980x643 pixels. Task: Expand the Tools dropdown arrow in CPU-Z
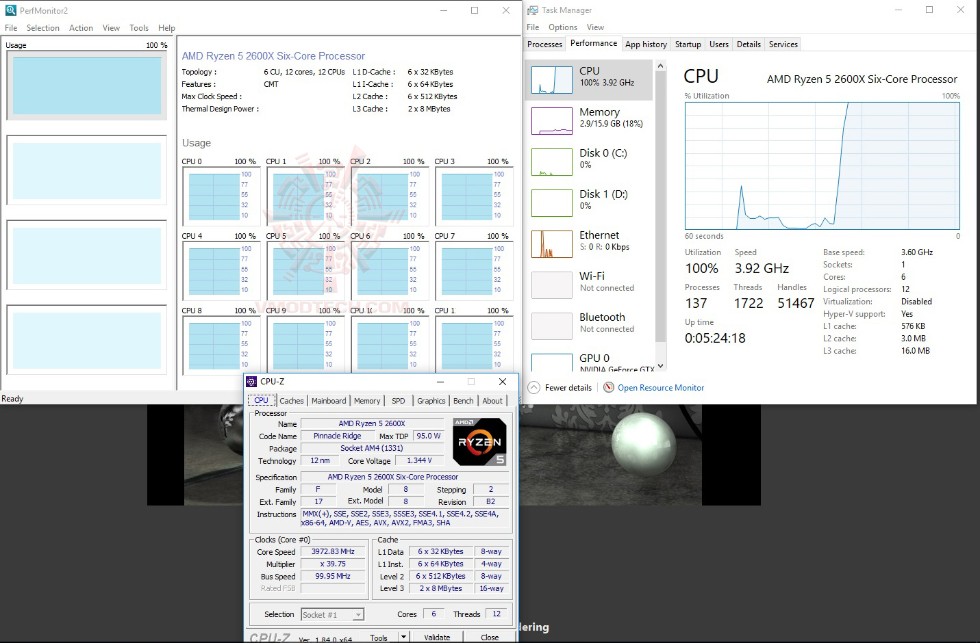tap(404, 637)
